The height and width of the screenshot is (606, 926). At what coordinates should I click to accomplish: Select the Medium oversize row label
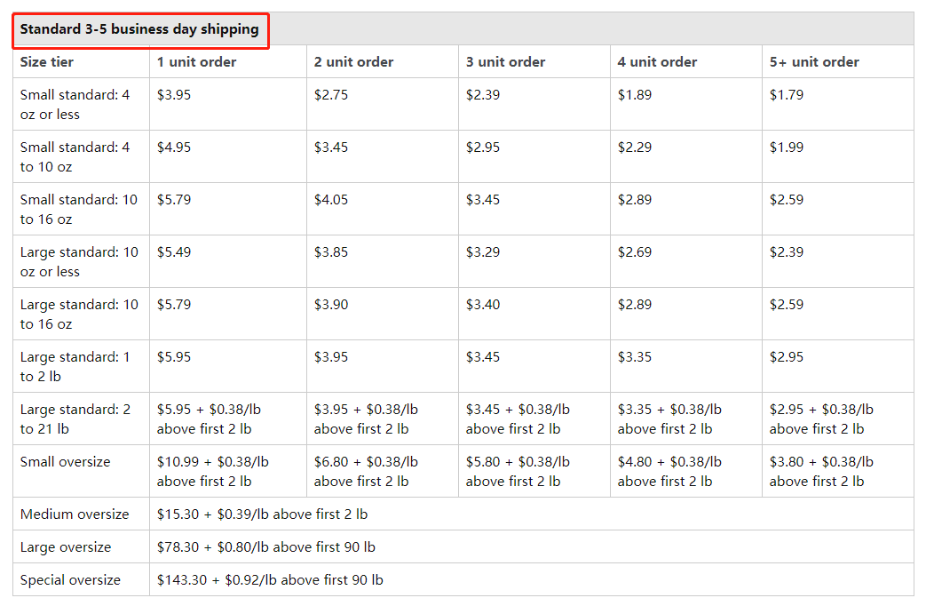pos(75,514)
